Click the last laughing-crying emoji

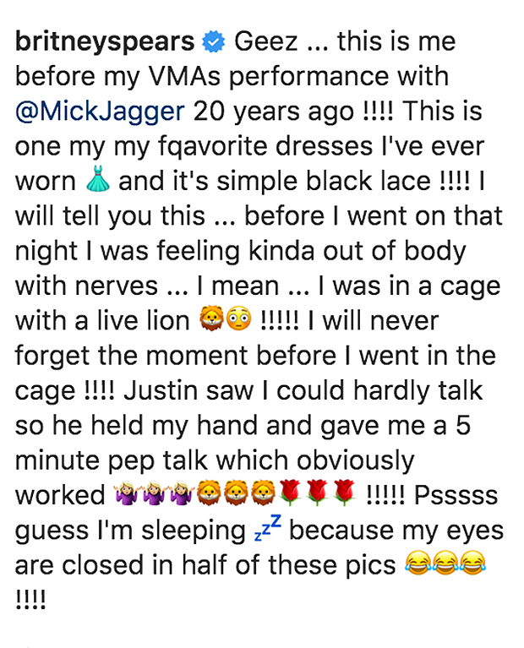[x=472, y=563]
